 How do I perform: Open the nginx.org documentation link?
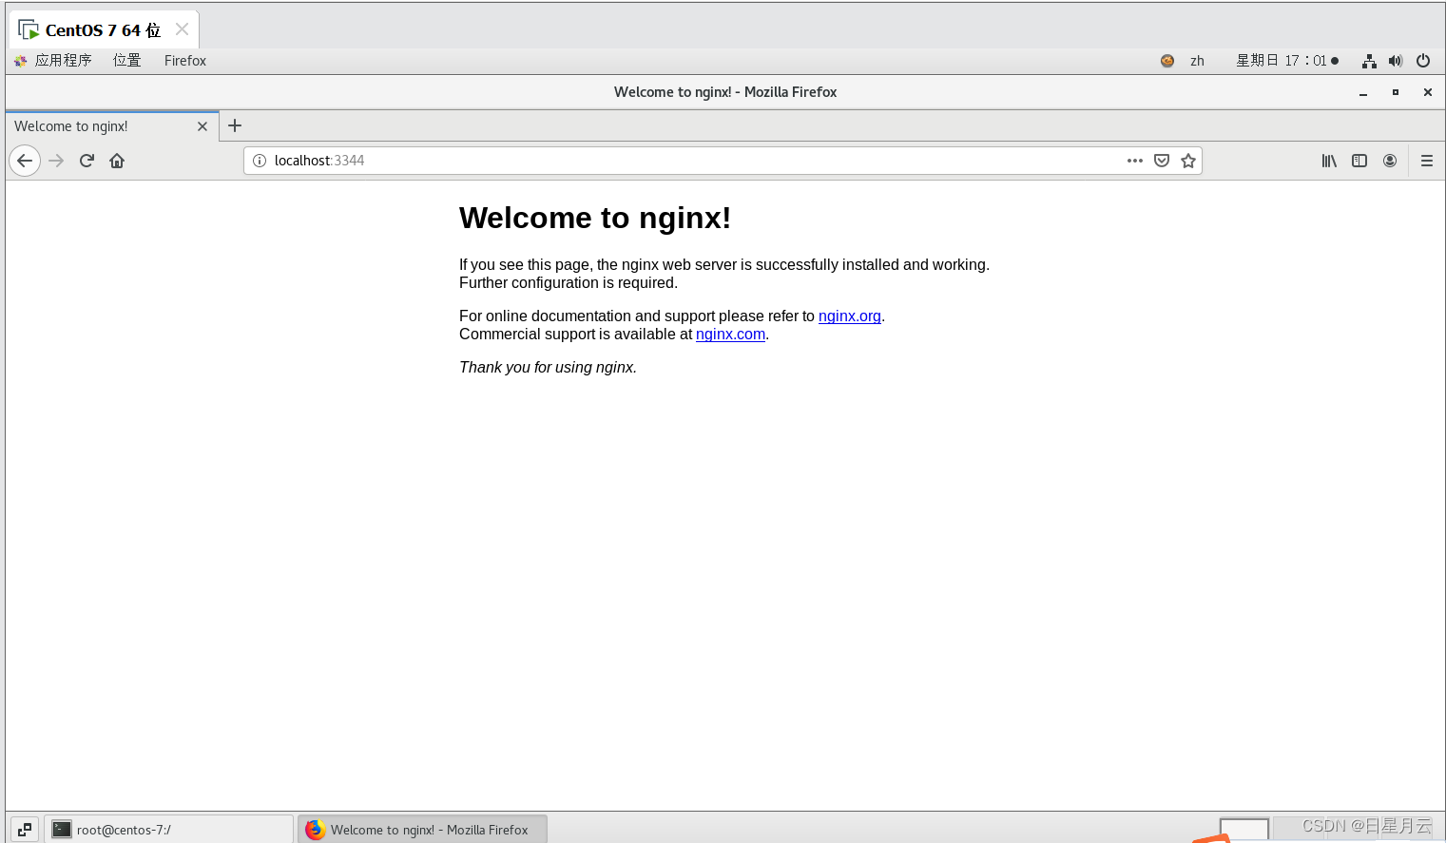849,316
